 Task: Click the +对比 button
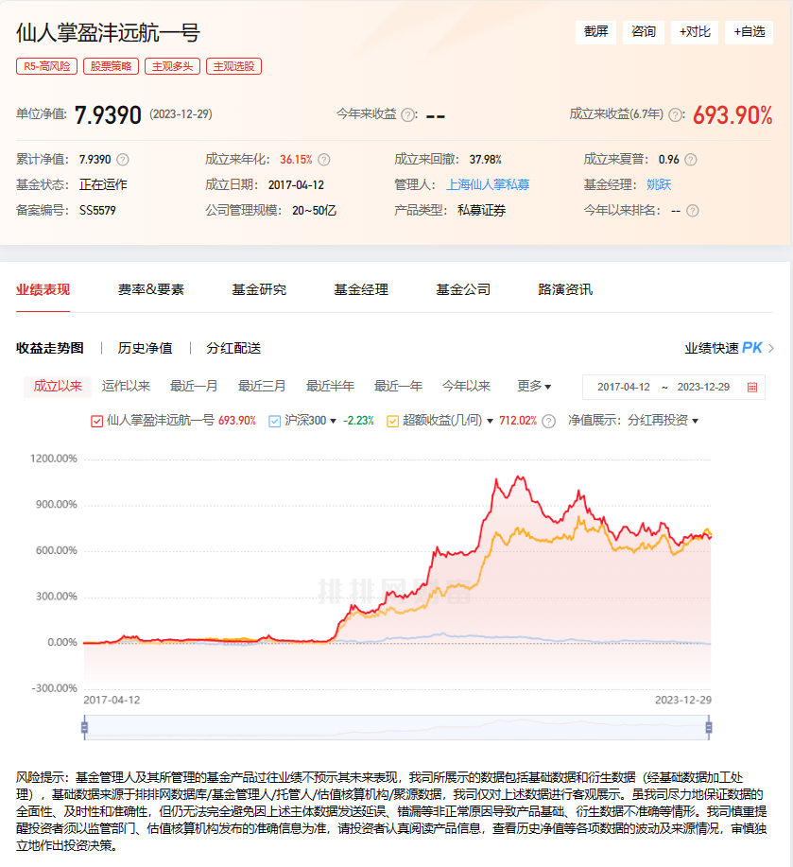point(695,32)
